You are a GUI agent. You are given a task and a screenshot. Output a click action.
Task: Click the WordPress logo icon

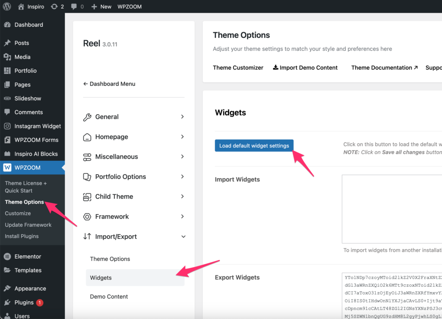click(7, 6)
